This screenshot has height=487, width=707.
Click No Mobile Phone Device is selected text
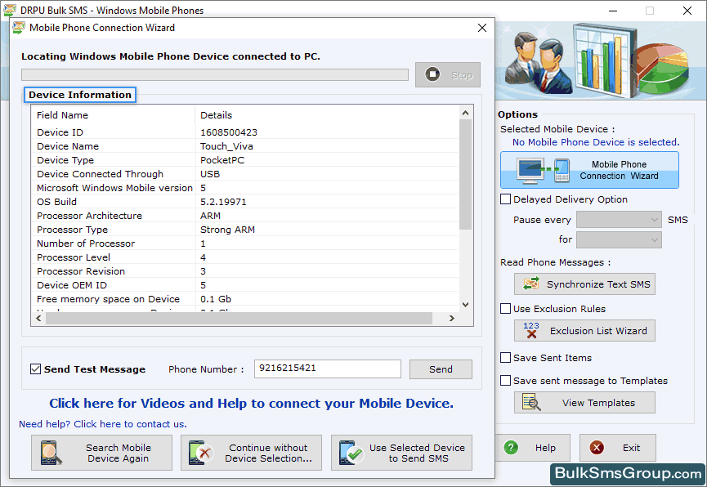[x=596, y=142]
